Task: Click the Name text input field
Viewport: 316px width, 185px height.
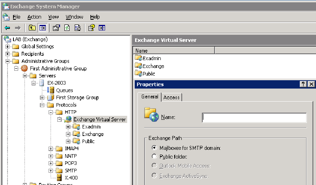Action: click(x=254, y=118)
